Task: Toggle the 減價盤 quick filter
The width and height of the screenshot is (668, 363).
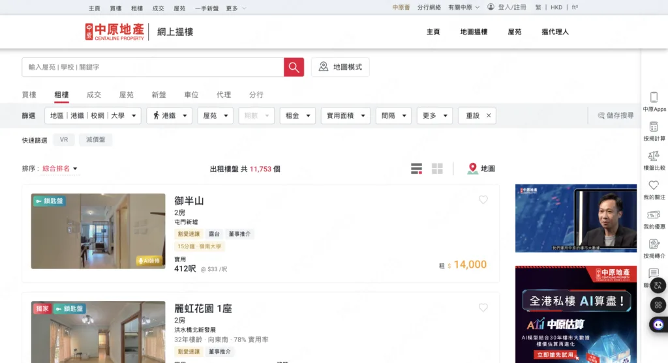Action: pyautogui.click(x=95, y=139)
